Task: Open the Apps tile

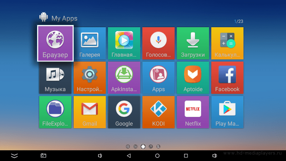Action: [x=158, y=78]
